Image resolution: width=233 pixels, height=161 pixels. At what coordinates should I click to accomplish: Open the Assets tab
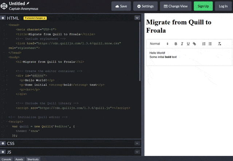coord(19,159)
